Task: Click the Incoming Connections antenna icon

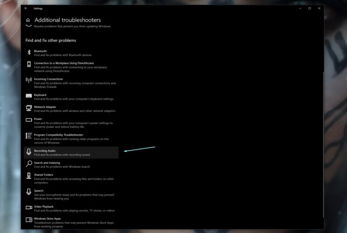Action: point(29,80)
